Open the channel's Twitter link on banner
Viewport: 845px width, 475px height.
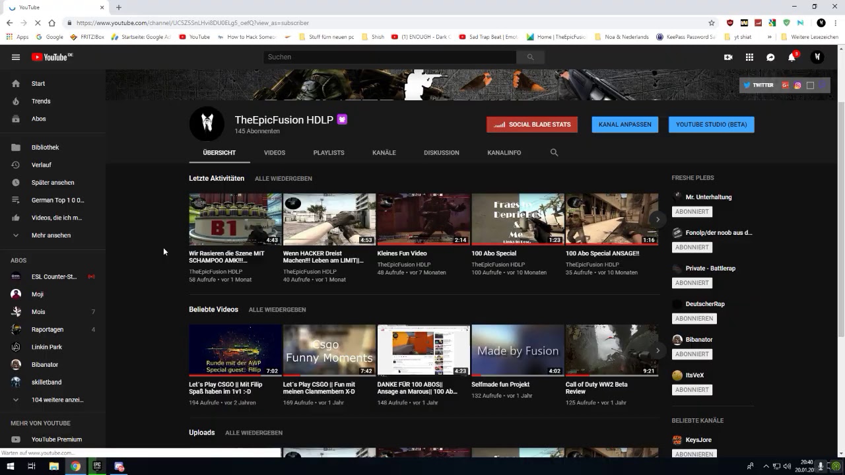pos(758,85)
